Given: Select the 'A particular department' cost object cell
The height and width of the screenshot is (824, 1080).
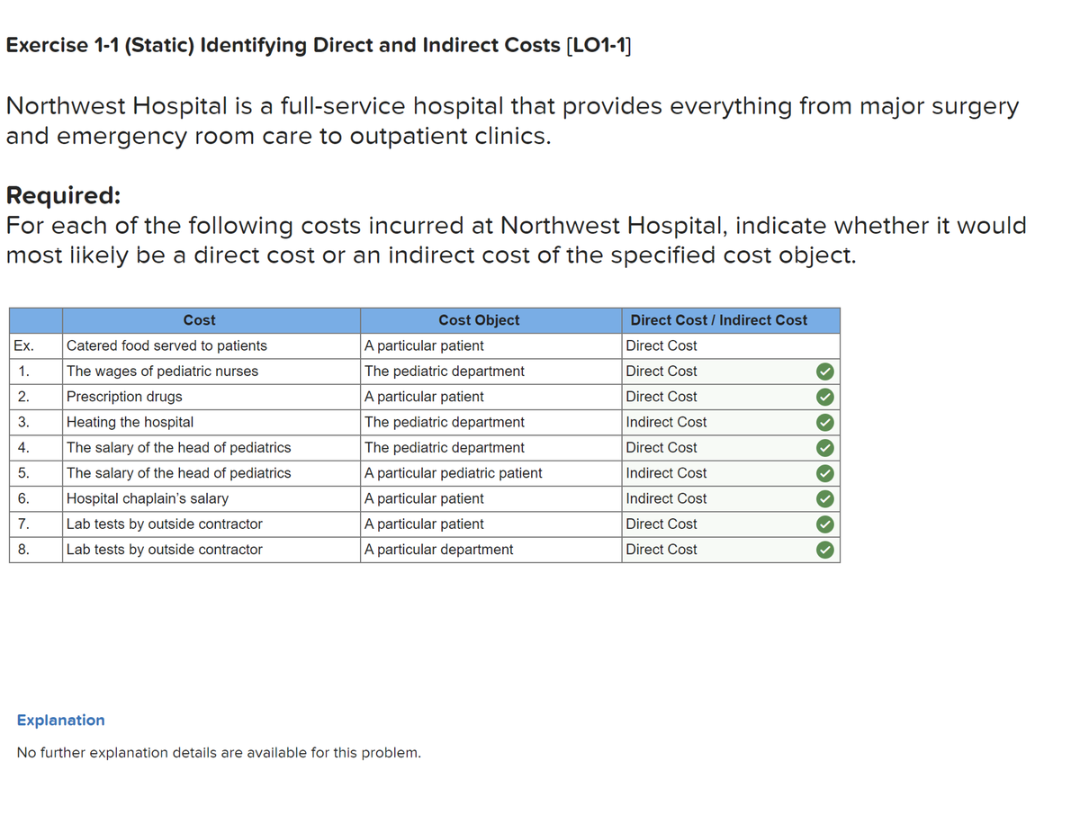Looking at the screenshot, I should click(x=490, y=550).
